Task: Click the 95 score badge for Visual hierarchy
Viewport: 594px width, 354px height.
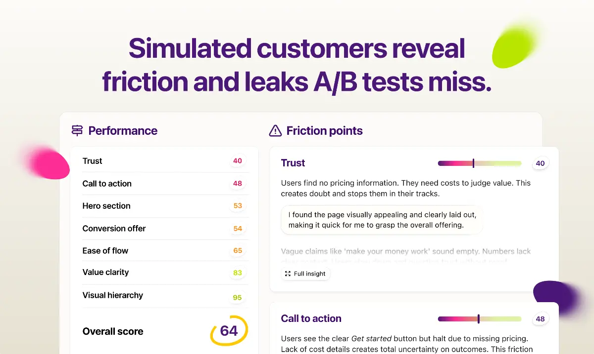Action: [238, 297]
